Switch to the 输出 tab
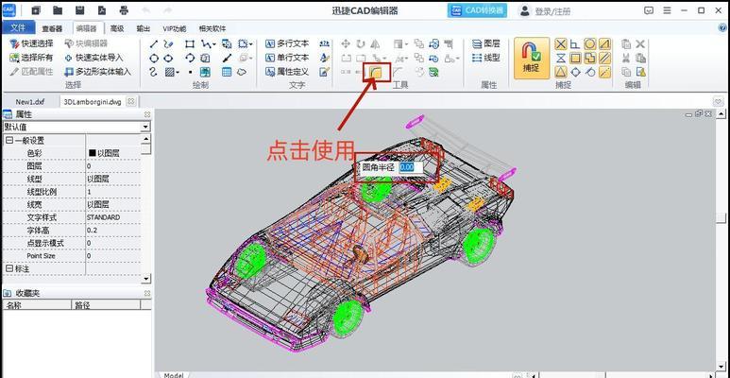 tap(143, 28)
